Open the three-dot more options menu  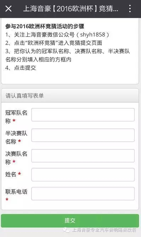pyautogui.click(x=130, y=9)
